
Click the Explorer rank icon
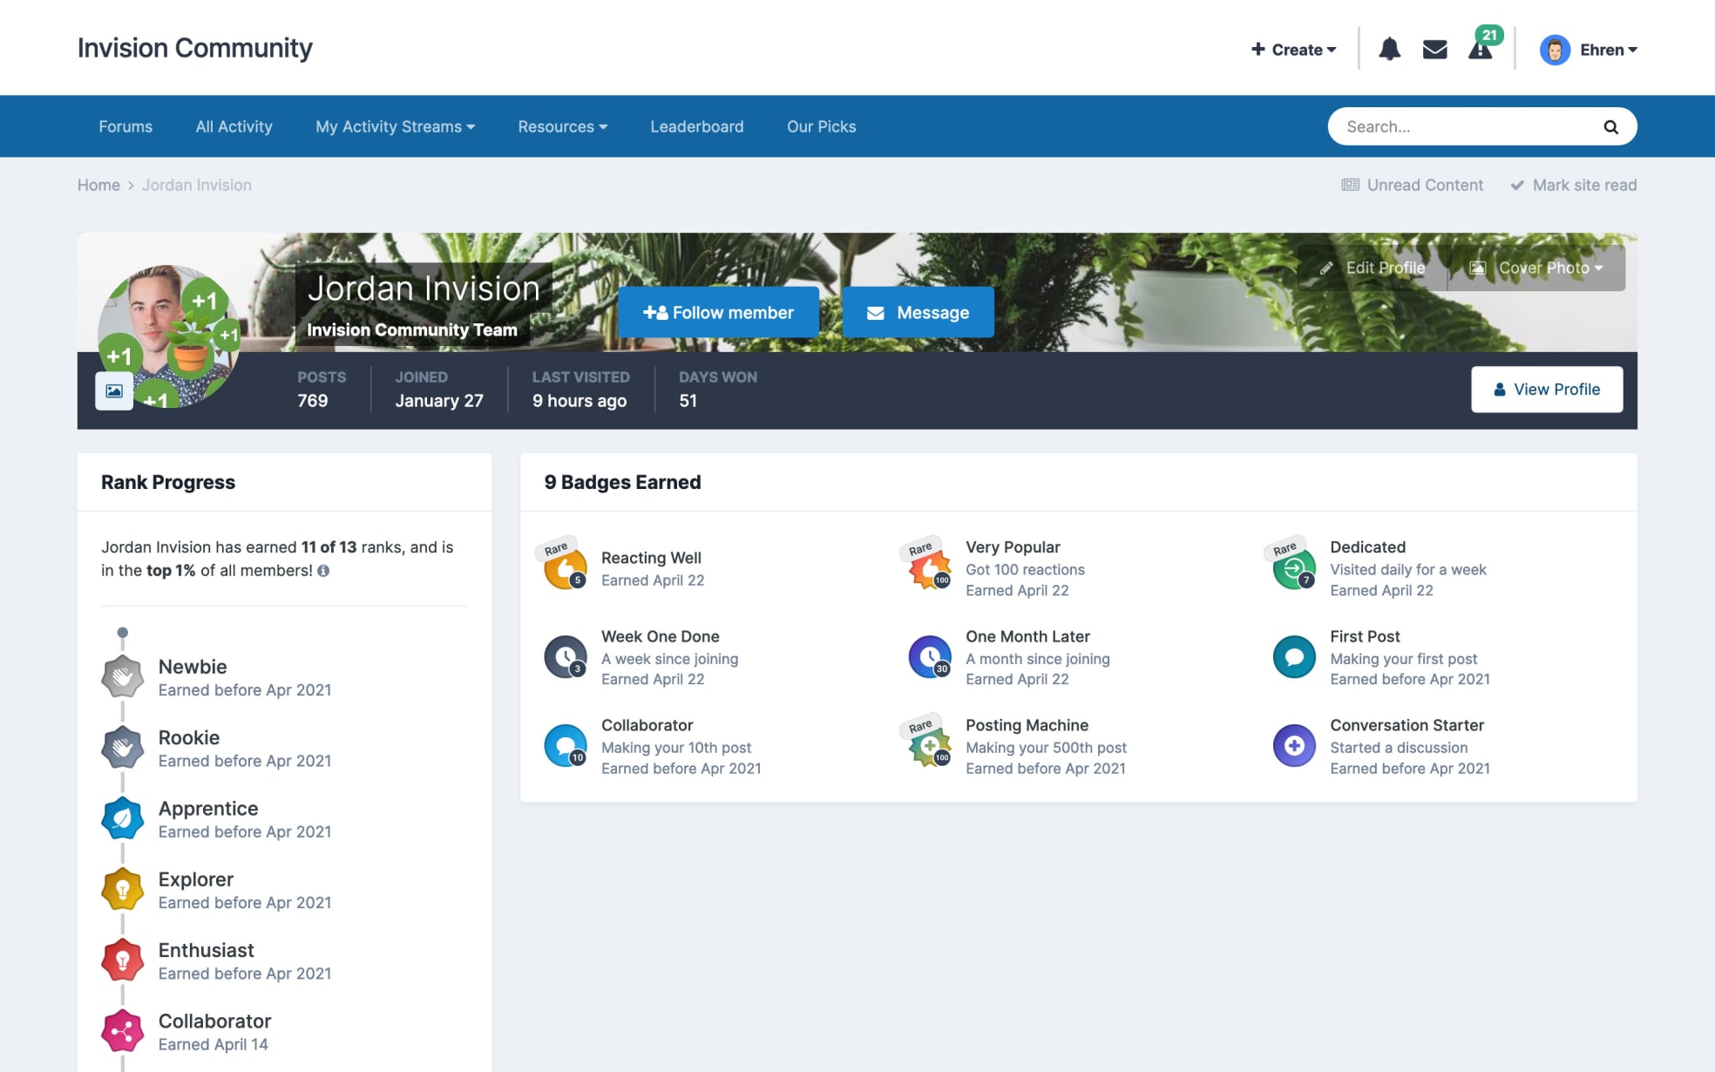tap(122, 889)
